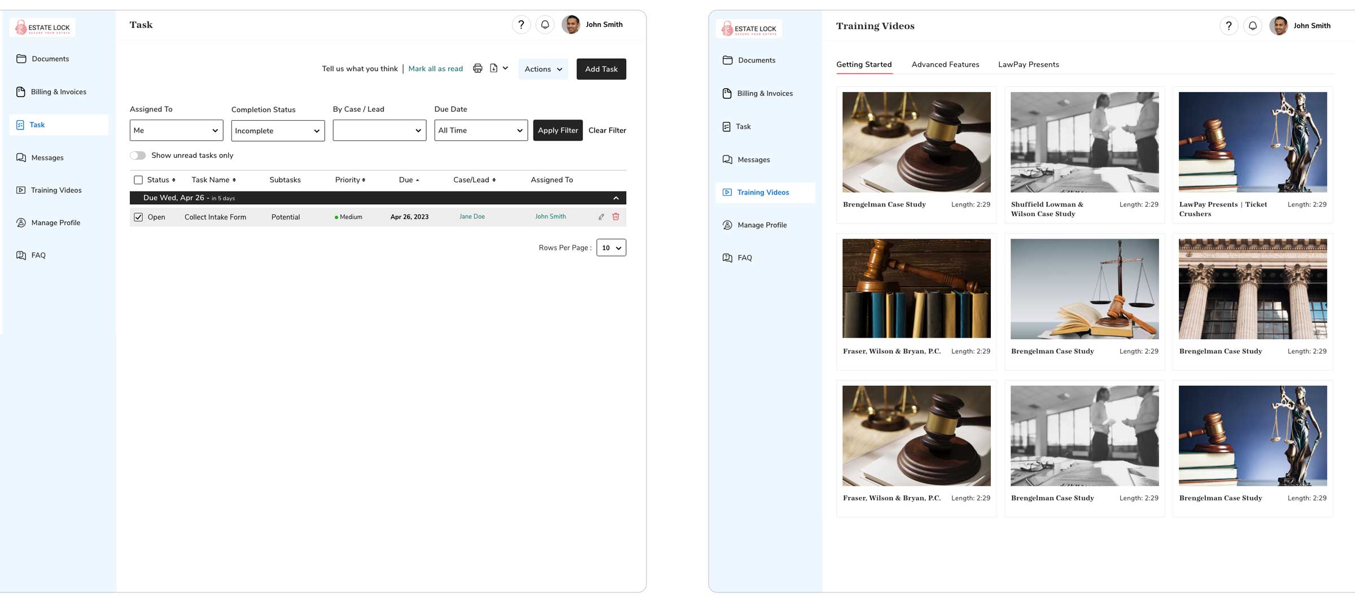Click the Add Task button
The height and width of the screenshot is (602, 1355).
click(601, 69)
